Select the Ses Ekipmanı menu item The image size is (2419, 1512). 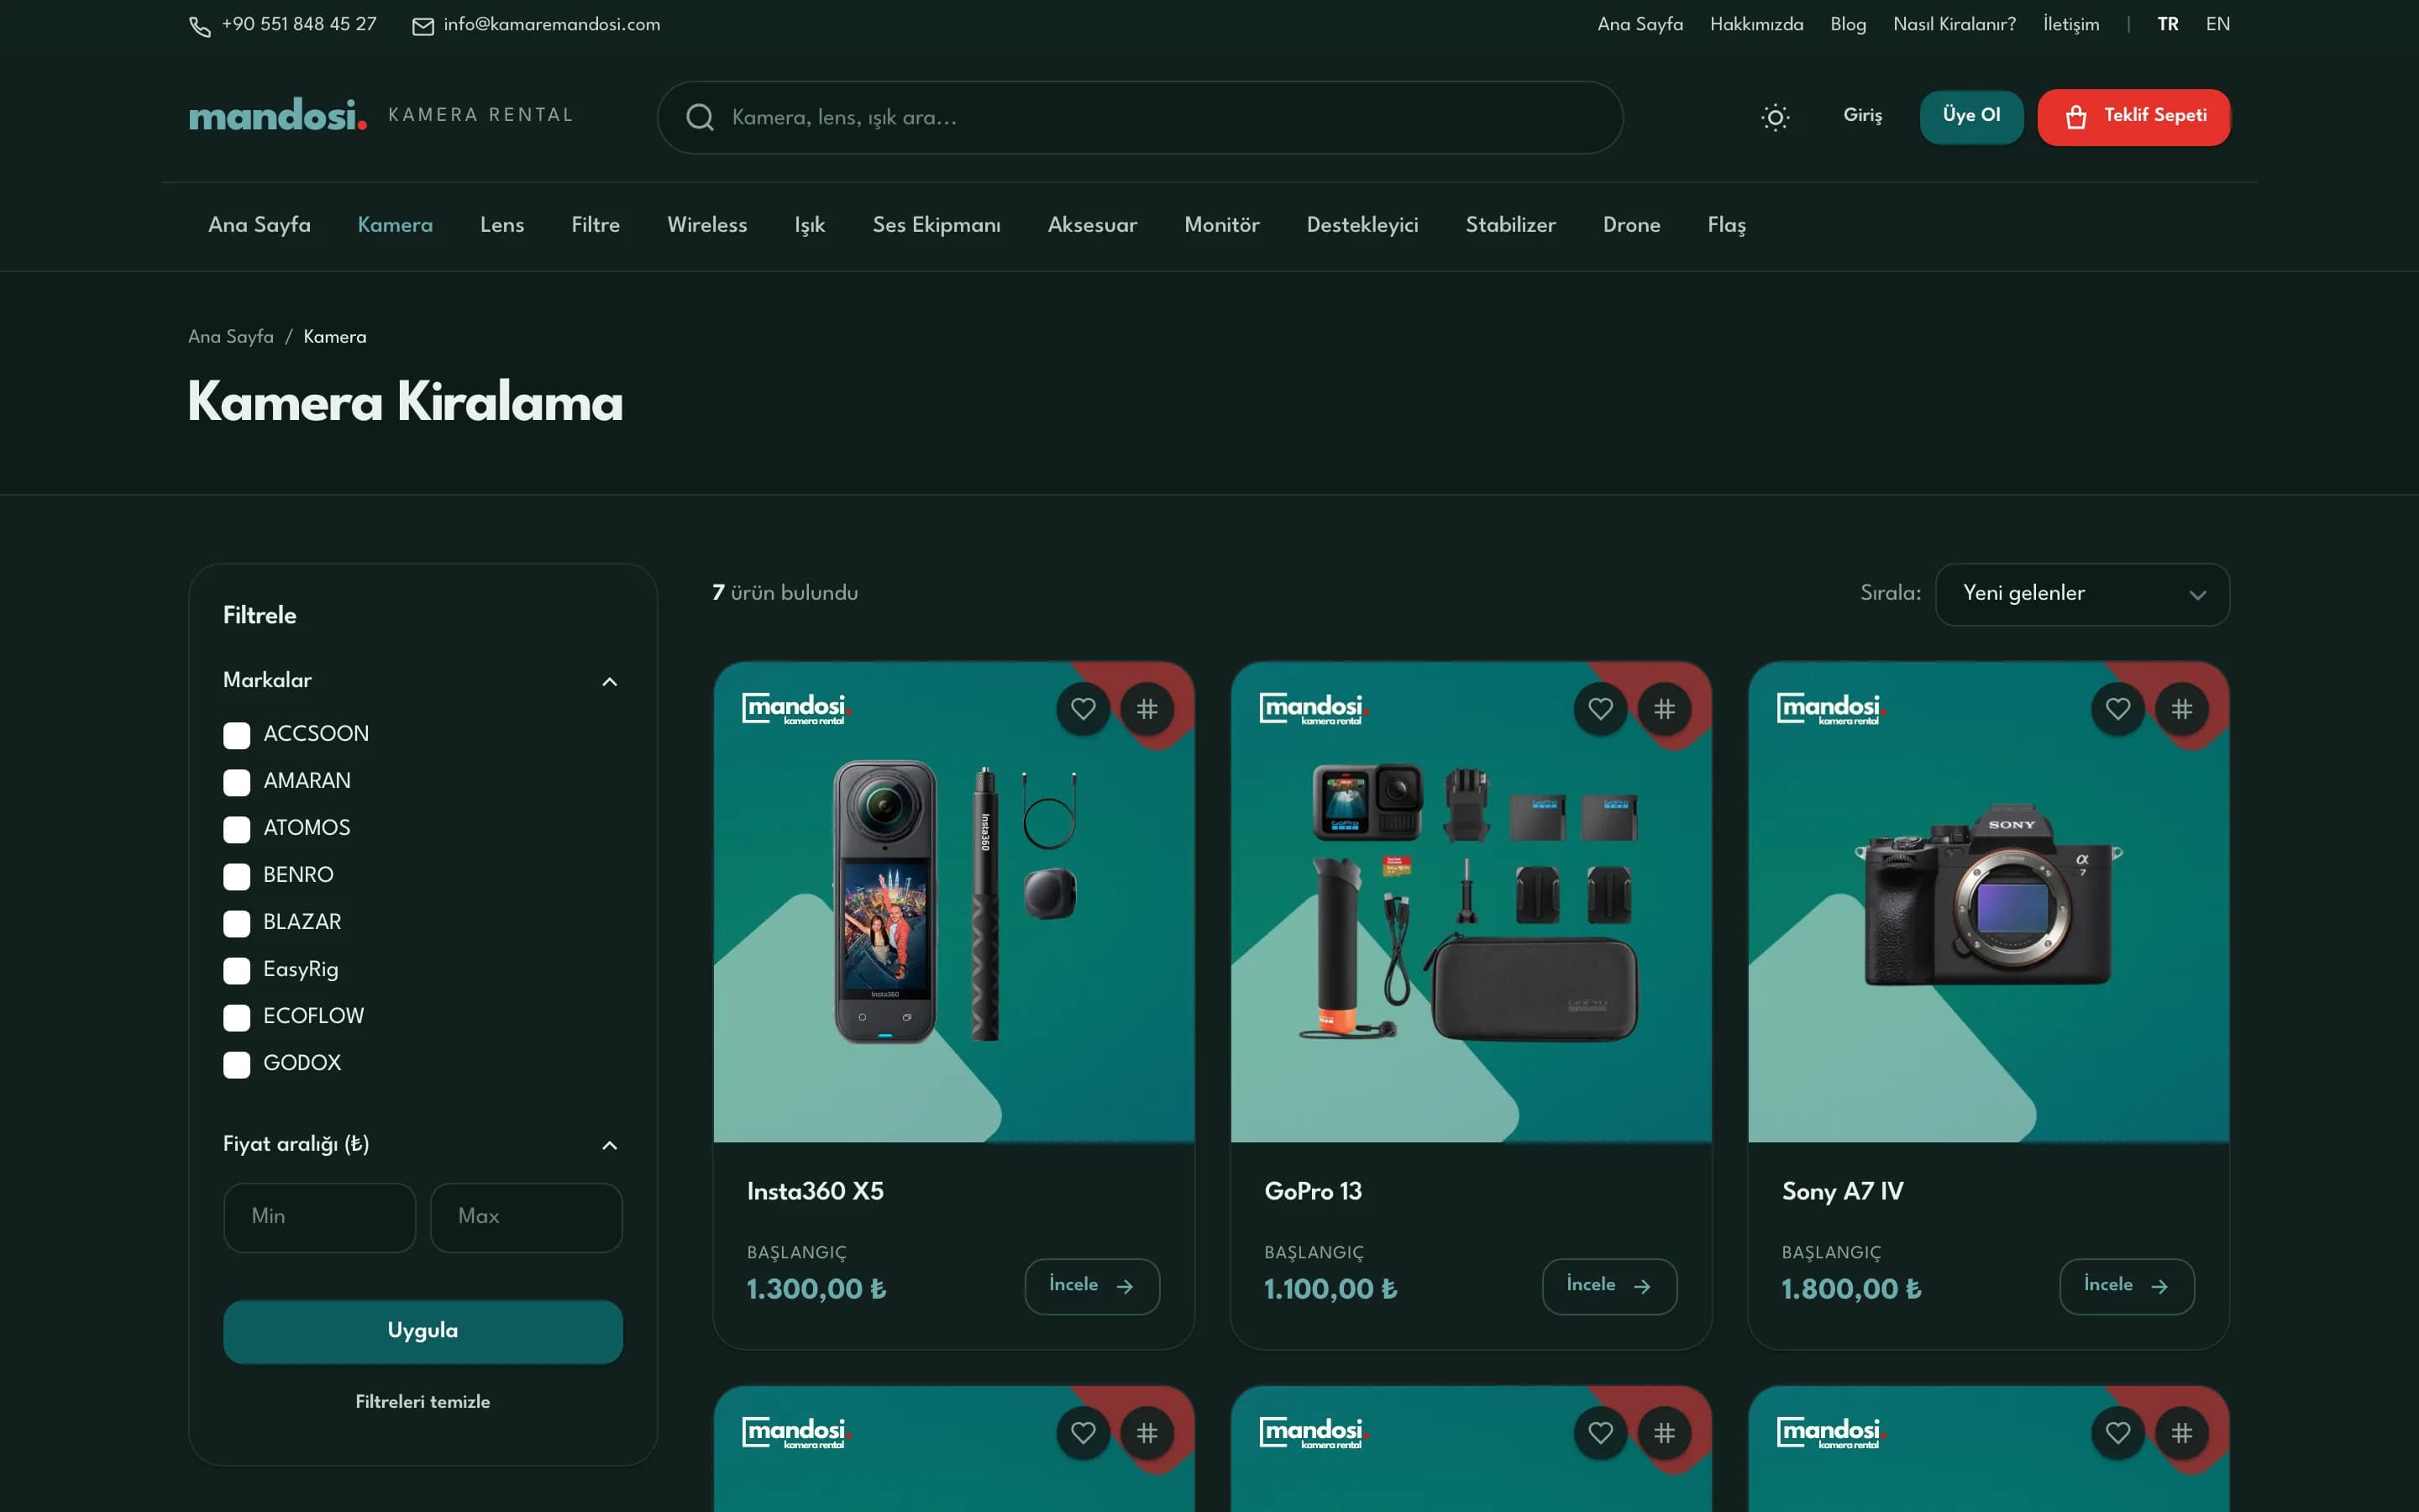click(x=936, y=225)
